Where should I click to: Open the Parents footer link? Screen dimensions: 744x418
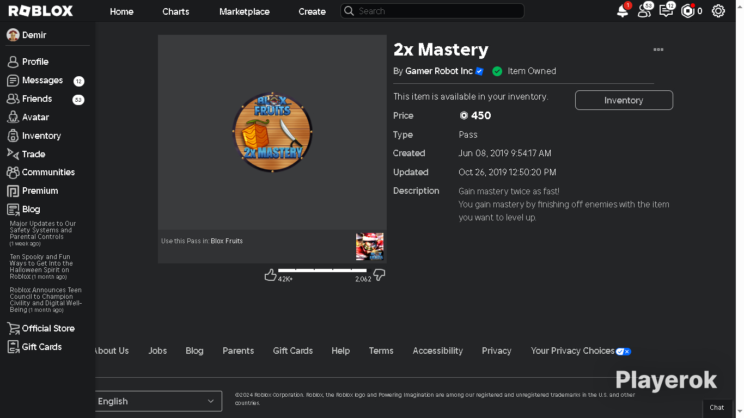click(x=238, y=351)
